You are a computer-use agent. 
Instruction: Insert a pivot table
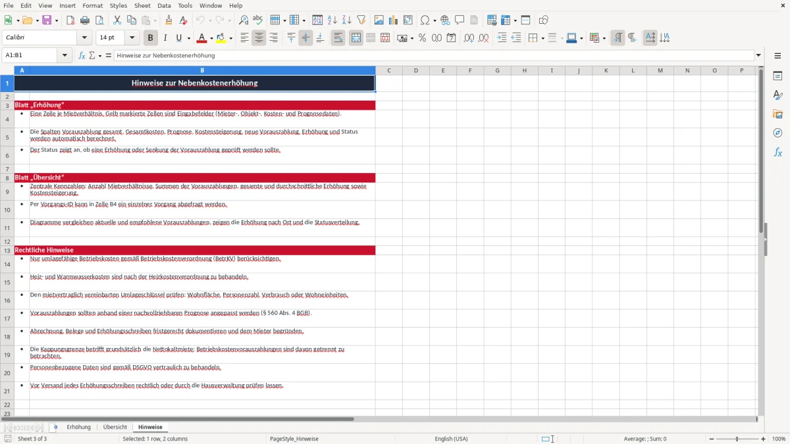pyautogui.click(x=408, y=20)
